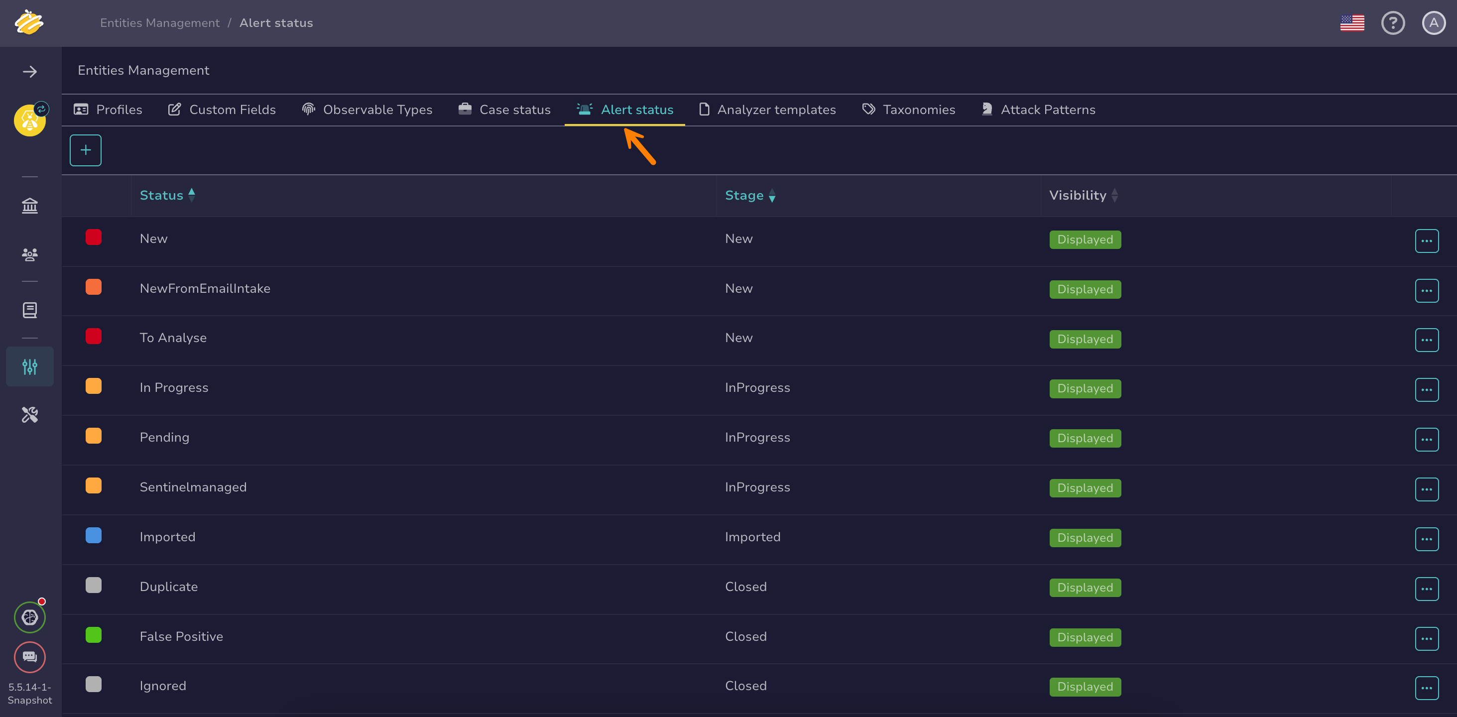The width and height of the screenshot is (1457, 717).
Task: Open the organization bee avatar icon
Action: [29, 120]
